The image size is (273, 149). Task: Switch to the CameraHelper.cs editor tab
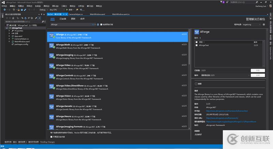click(75, 14)
